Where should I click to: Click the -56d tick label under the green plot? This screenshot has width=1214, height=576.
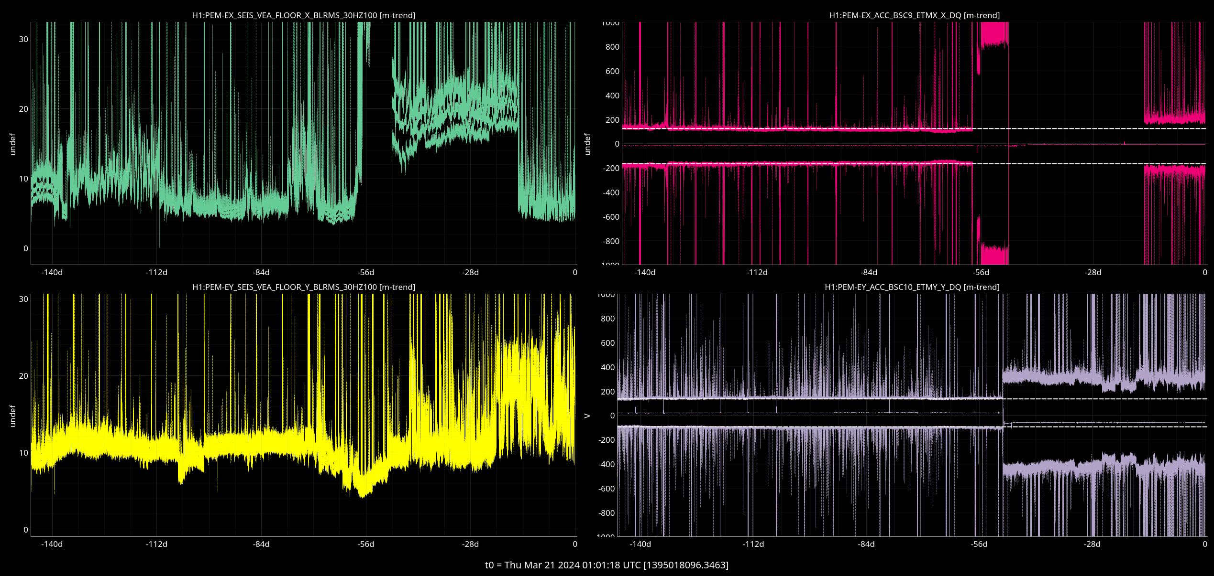366,272
